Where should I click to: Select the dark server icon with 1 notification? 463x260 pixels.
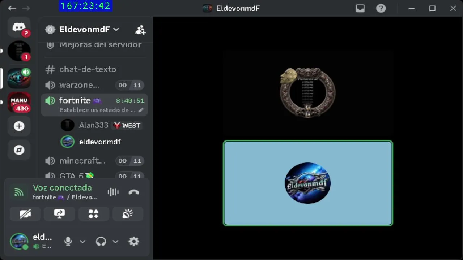coord(19,51)
